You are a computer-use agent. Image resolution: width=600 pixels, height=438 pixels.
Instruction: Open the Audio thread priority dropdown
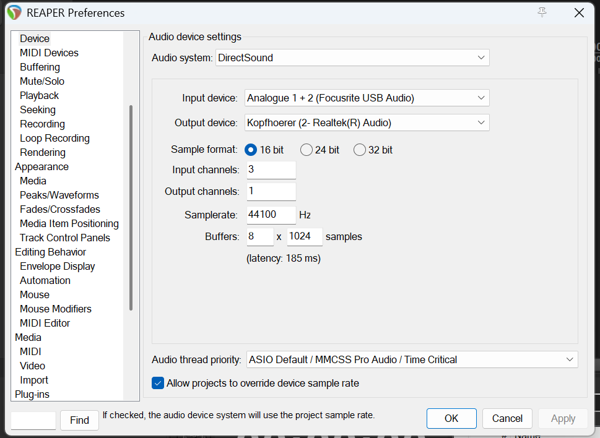tap(412, 359)
